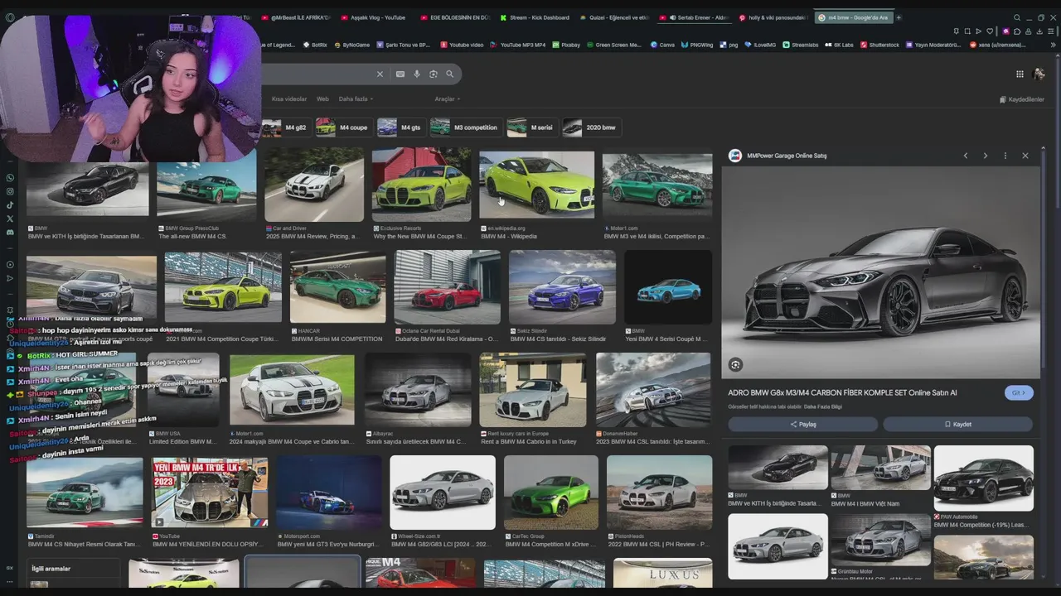The height and width of the screenshot is (596, 1061).
Task: Switch to Kısa videolar tab
Action: [x=289, y=99]
